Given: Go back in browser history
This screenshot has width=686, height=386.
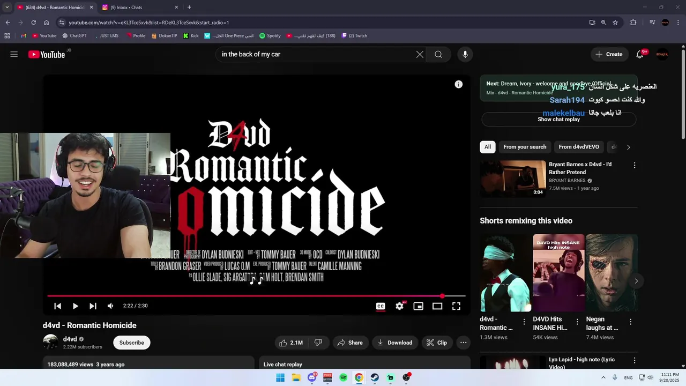Looking at the screenshot, I should [x=8, y=23].
